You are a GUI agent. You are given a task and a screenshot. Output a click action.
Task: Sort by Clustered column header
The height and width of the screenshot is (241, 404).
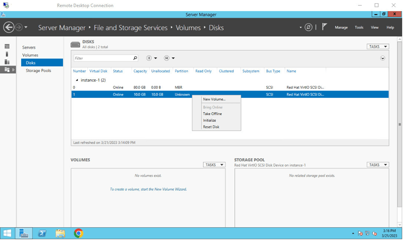pyautogui.click(x=226, y=71)
